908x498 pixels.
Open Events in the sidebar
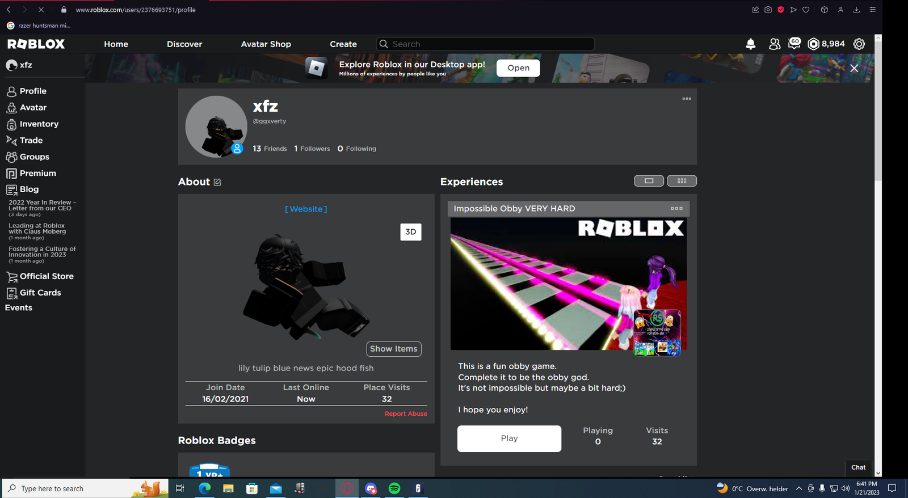pyautogui.click(x=19, y=307)
